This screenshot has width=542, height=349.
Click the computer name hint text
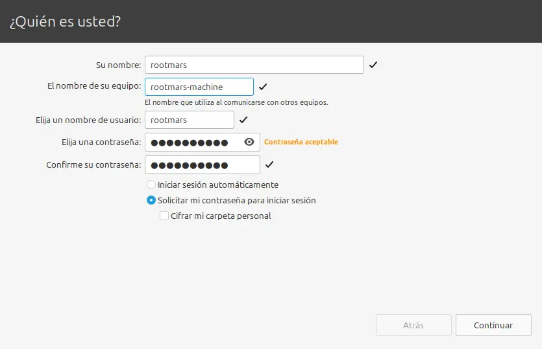pos(236,102)
